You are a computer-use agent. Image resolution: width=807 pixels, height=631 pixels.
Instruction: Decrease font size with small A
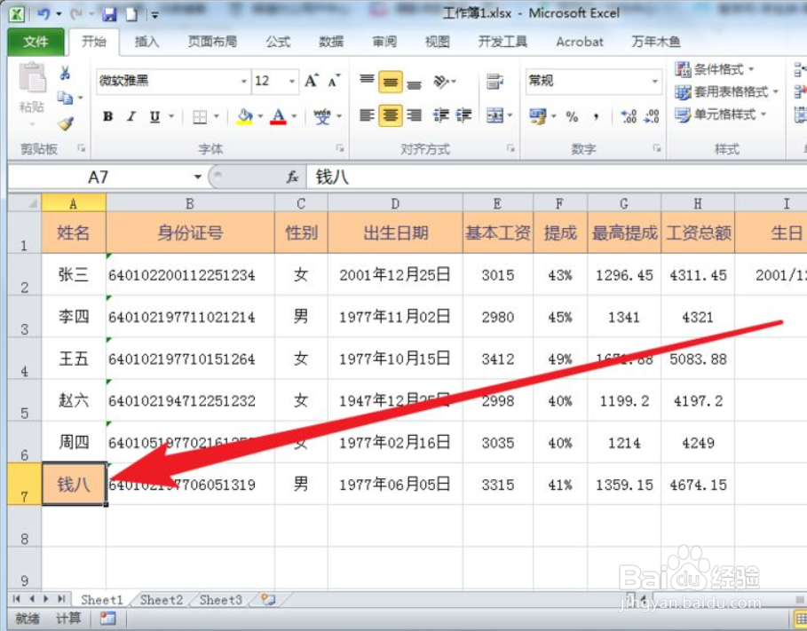[x=334, y=81]
